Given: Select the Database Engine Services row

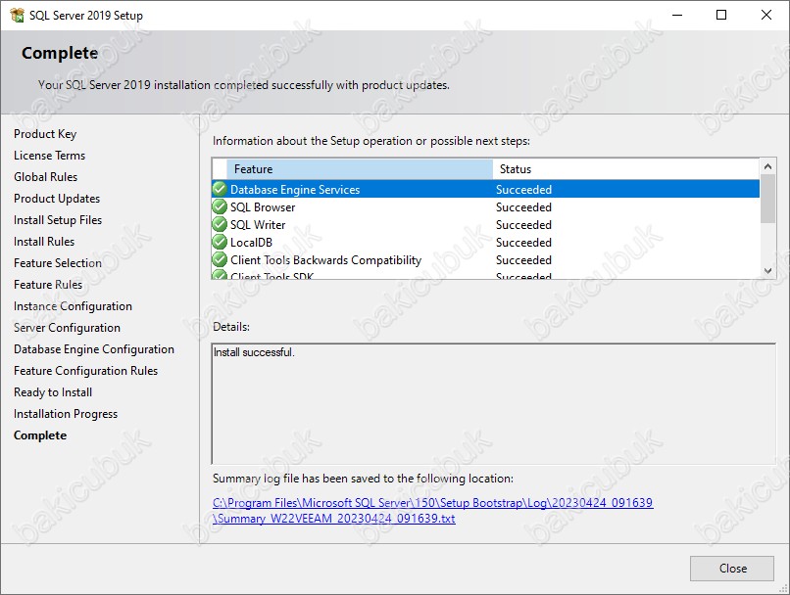Looking at the screenshot, I should pyautogui.click(x=486, y=189).
